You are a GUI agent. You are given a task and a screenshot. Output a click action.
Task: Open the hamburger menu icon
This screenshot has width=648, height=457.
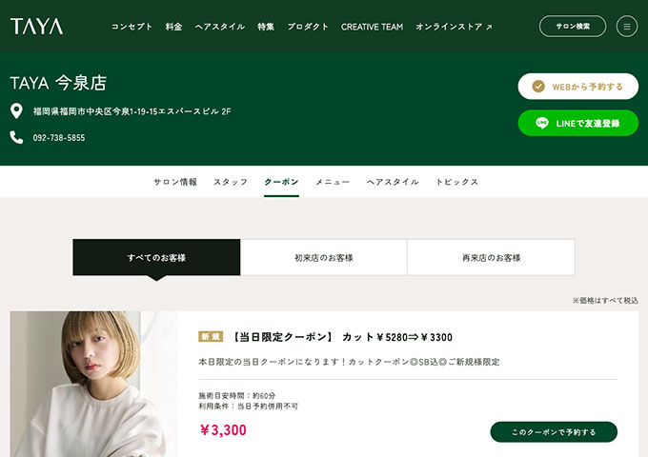coord(627,27)
